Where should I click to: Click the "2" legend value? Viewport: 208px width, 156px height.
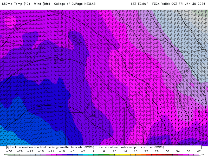[x=93, y=151]
